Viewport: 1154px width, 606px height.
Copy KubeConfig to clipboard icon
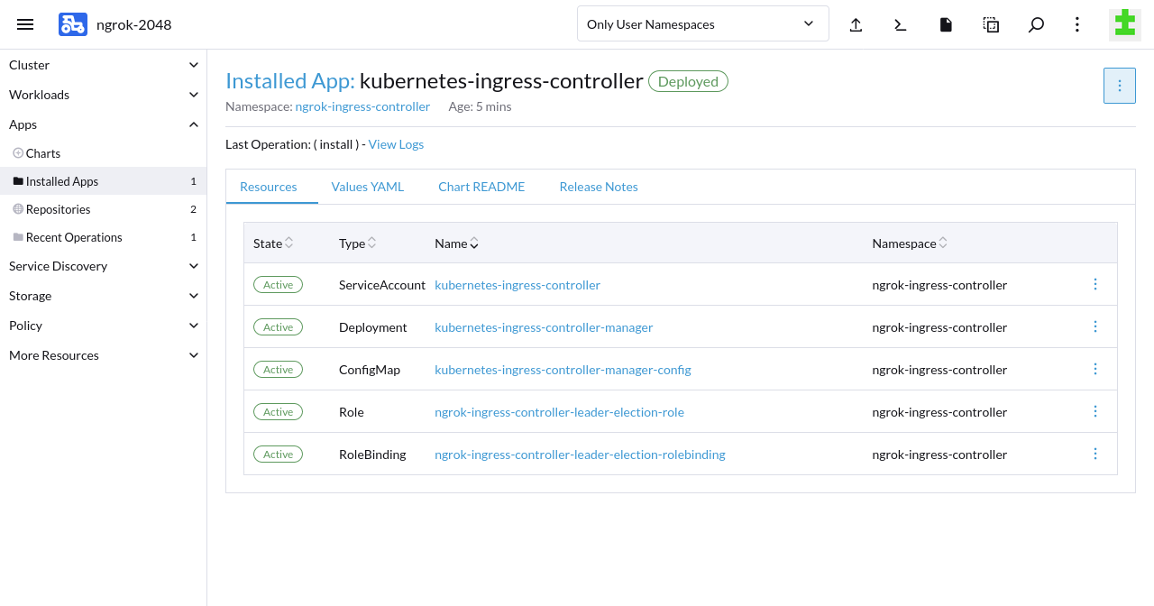pos(991,24)
